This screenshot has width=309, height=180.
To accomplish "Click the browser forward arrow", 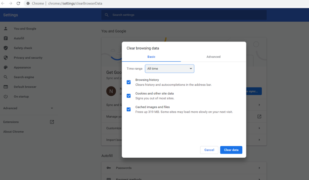I will (10, 3).
